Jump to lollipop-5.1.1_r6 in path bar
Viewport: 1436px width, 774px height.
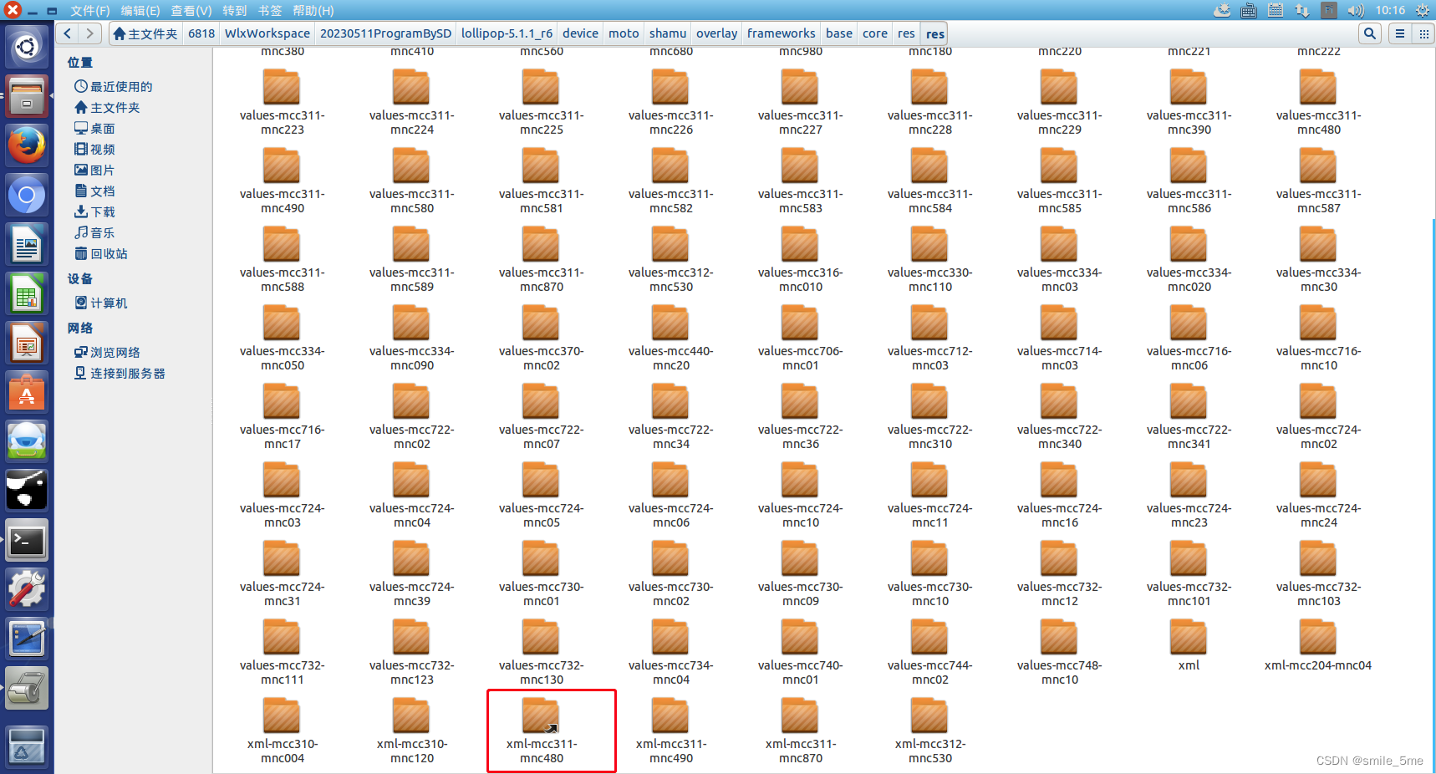tap(507, 33)
